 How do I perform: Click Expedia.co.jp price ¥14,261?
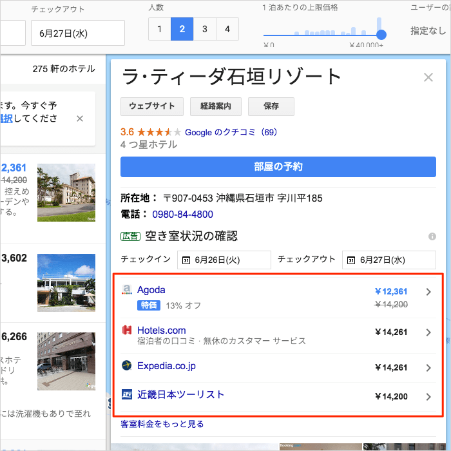[391, 368]
